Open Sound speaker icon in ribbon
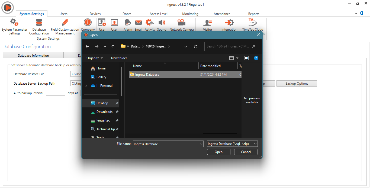The width and height of the screenshot is (370, 188). point(162,23)
